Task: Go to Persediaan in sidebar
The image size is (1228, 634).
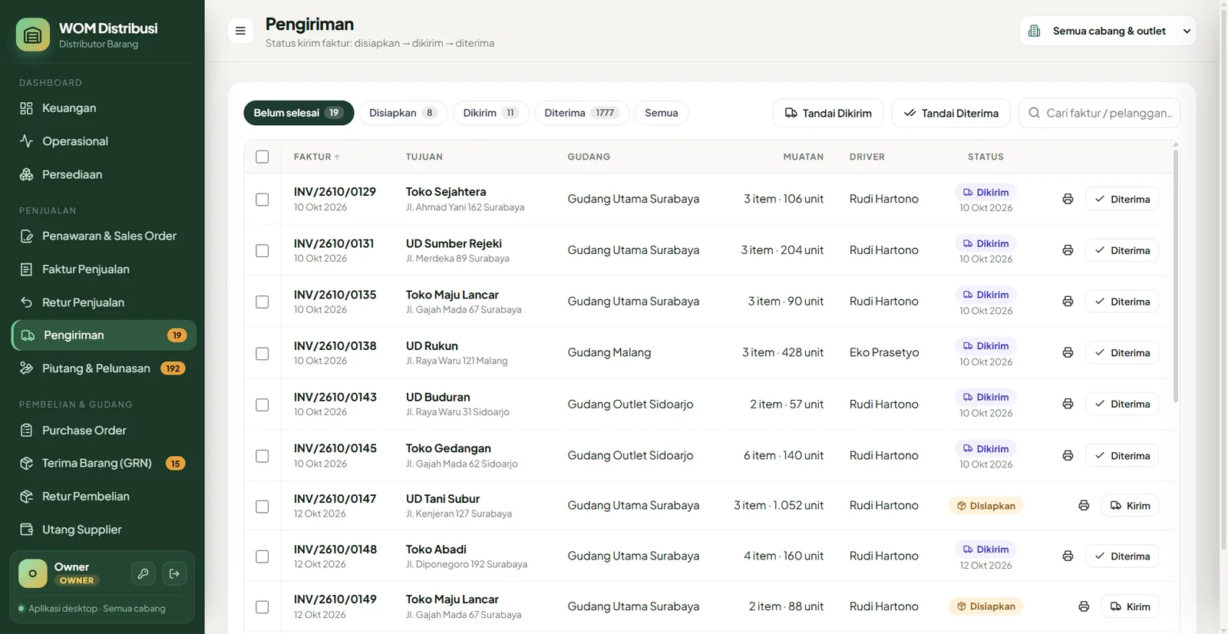Action: tap(103, 174)
